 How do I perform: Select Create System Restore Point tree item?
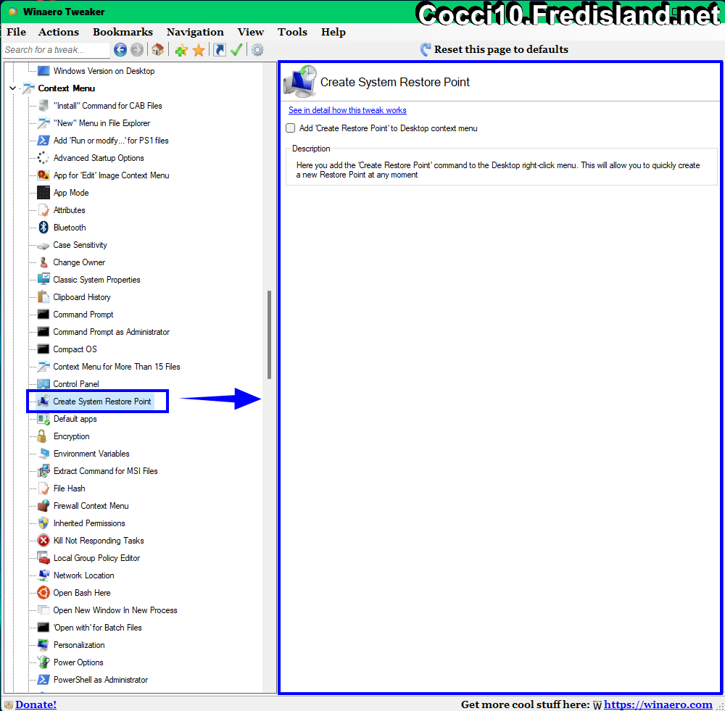pyautogui.click(x=102, y=402)
